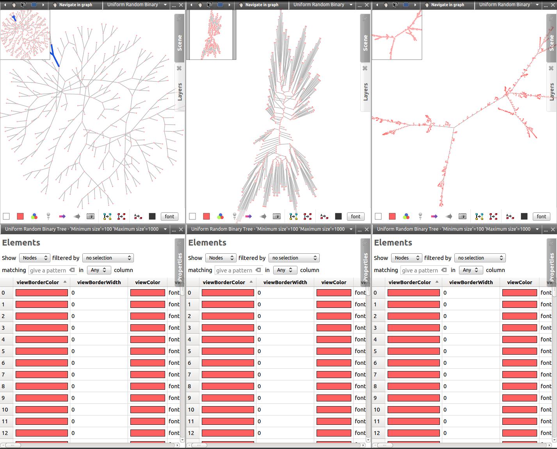Image resolution: width=557 pixels, height=449 pixels.
Task: Open the 'no selection' filter dropdown in the middle table
Action: pos(294,258)
